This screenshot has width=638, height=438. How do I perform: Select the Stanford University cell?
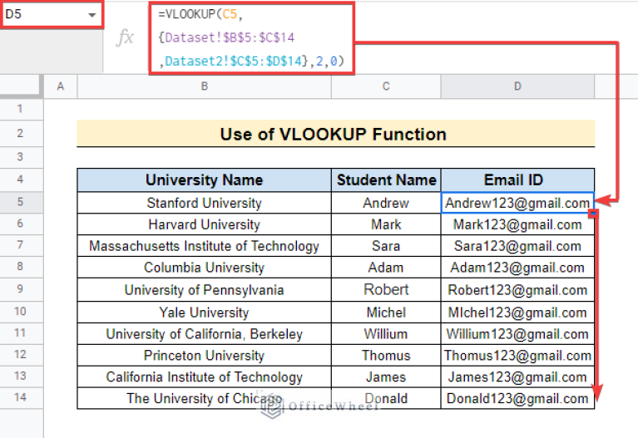204,203
